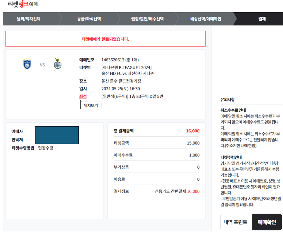Click the total amount 16,000 in red
This screenshot has width=283, height=232.
coord(193,131)
